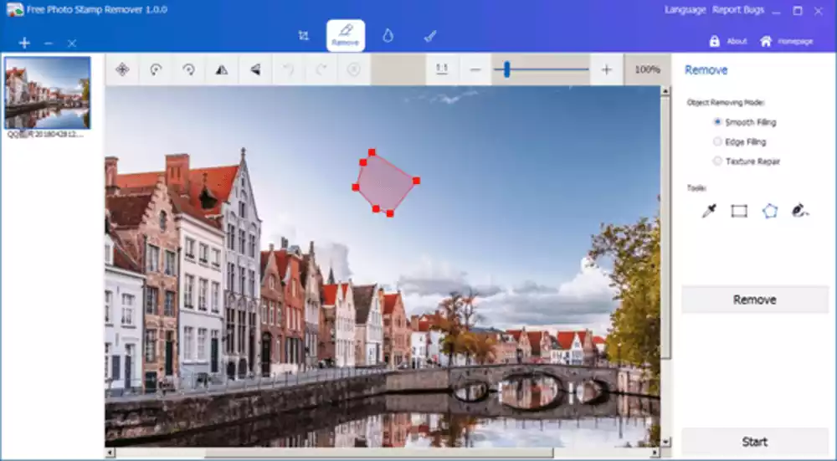The height and width of the screenshot is (461, 837).
Task: Click the About lock icon
Action: tap(714, 41)
